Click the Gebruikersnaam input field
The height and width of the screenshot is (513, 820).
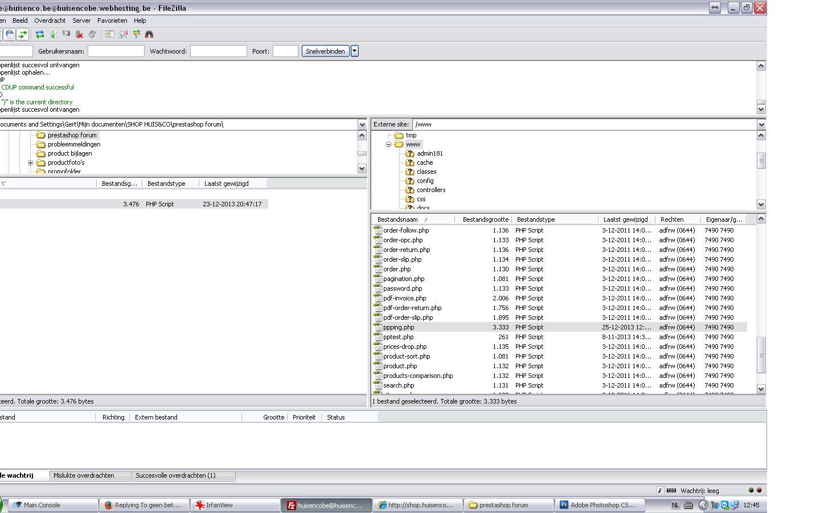click(x=116, y=51)
